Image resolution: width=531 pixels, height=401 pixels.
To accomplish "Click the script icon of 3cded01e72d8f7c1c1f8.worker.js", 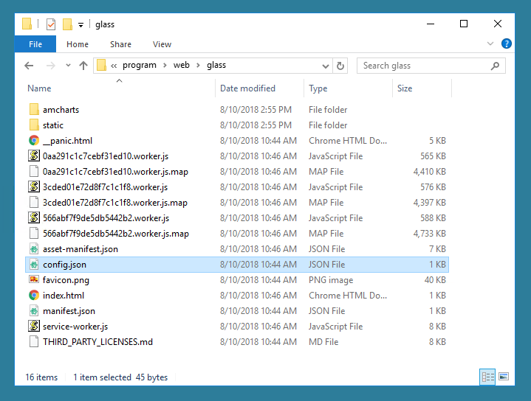I will pyautogui.click(x=34, y=186).
